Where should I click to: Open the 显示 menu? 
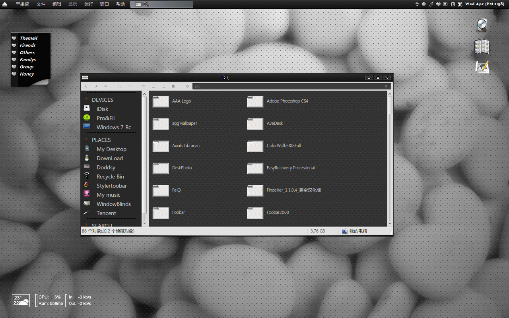(73, 4)
